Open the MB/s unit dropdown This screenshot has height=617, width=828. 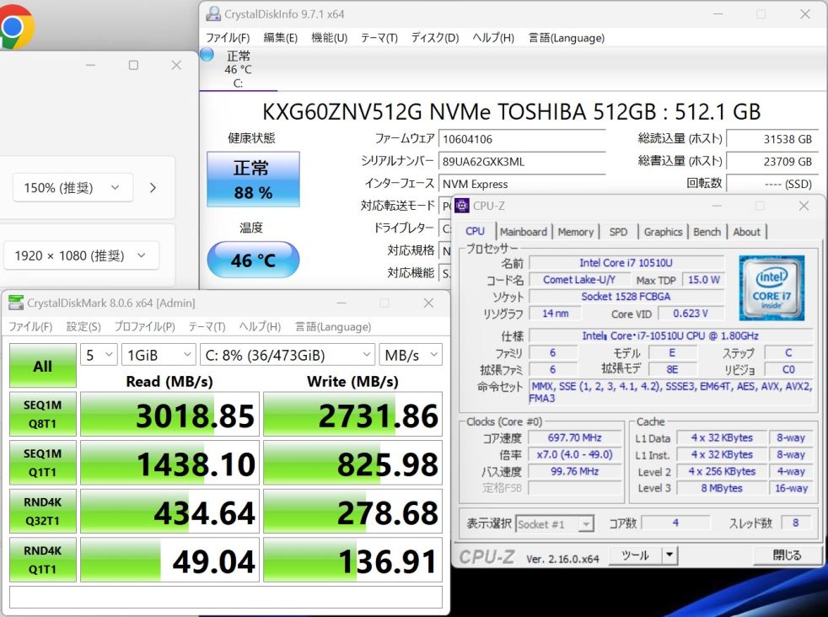pos(411,355)
